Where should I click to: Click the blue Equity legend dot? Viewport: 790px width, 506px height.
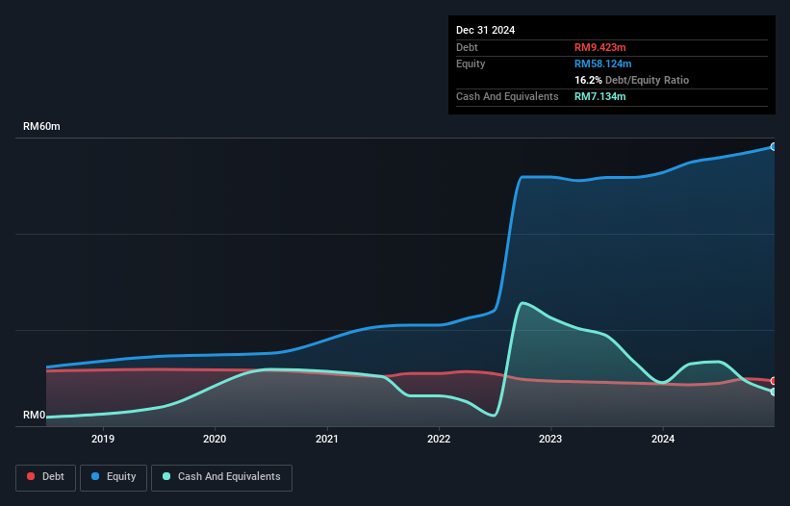tap(95, 476)
